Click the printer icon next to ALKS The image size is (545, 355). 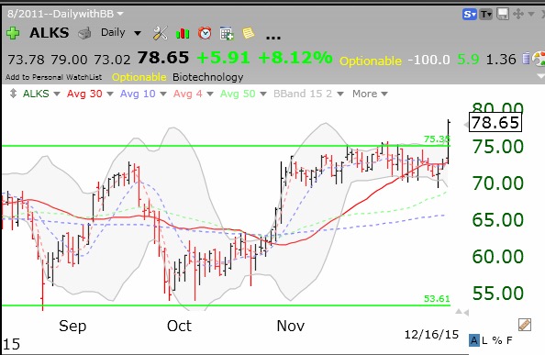(x=84, y=33)
